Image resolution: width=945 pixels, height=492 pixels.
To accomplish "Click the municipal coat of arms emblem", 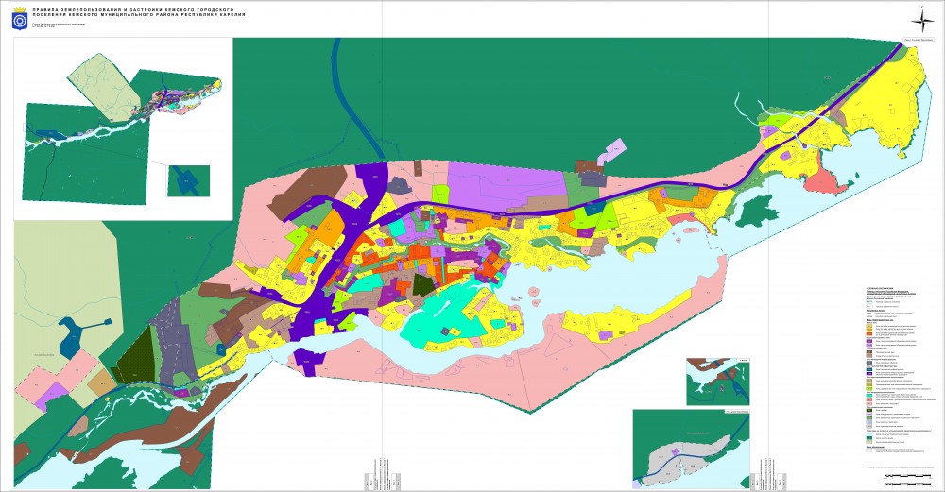I will [x=20, y=20].
